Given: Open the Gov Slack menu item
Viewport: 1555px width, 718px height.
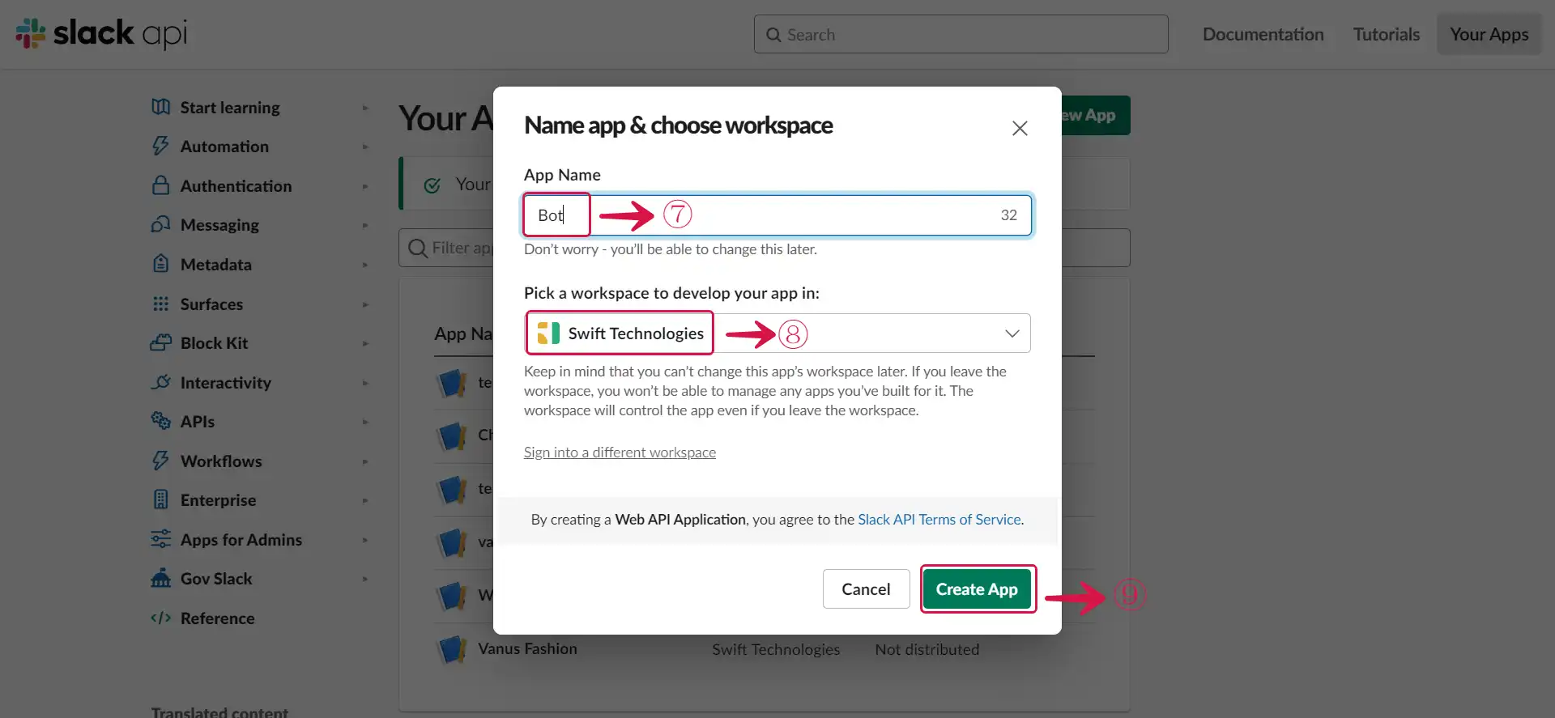Looking at the screenshot, I should pyautogui.click(x=216, y=578).
